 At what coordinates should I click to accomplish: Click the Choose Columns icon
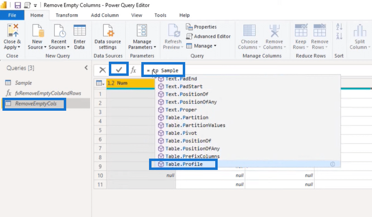[x=249, y=30]
